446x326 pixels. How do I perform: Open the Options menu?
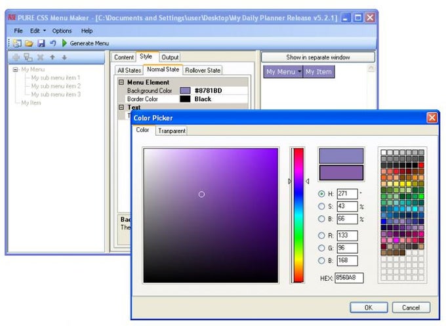coord(62,31)
